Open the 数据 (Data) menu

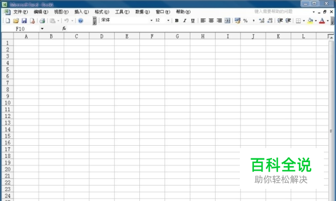tap(142, 12)
